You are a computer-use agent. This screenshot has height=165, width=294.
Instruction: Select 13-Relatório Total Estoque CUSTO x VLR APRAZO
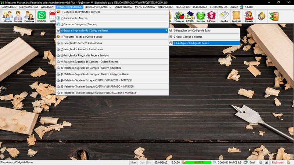[x=112, y=87]
